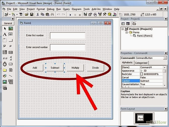
Task: Switch to the Alphabetic tab
Action: pyautogui.click(x=127, y=62)
